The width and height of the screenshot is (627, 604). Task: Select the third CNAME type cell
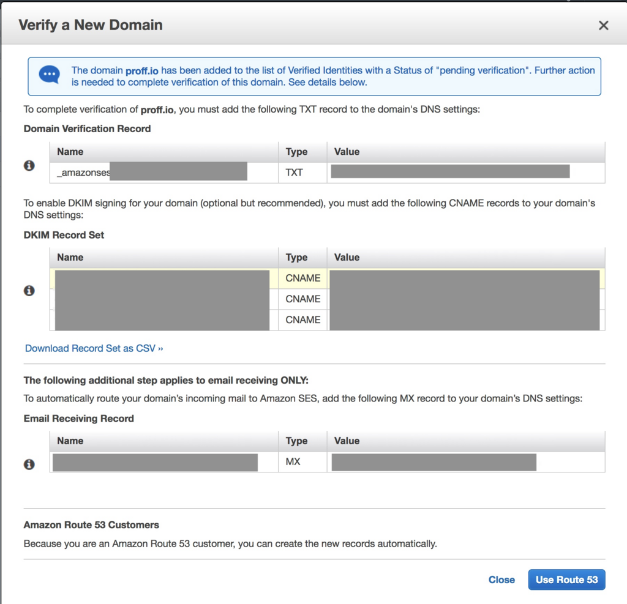tap(302, 320)
